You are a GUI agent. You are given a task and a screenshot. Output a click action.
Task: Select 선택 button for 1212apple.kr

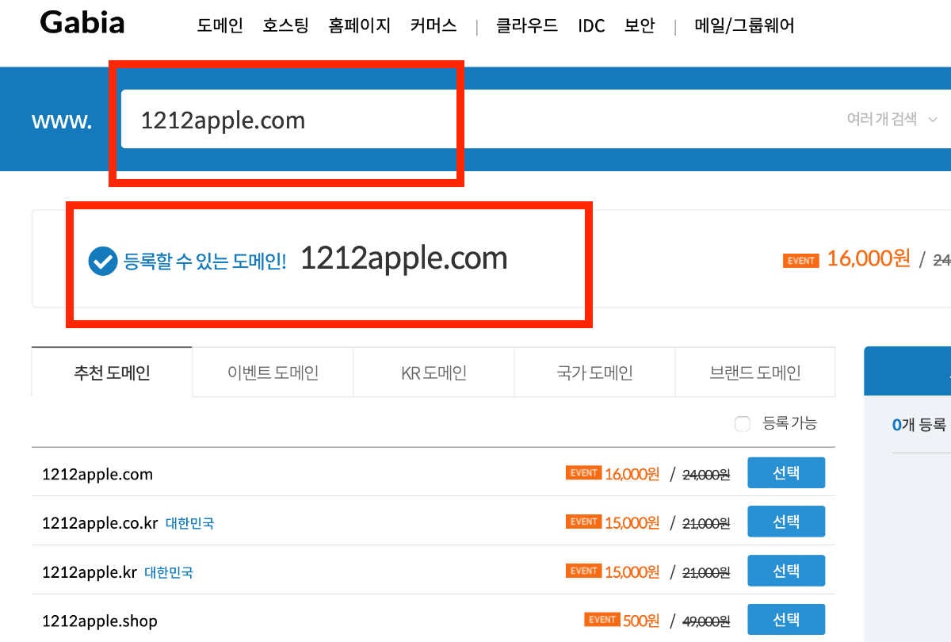click(x=786, y=571)
